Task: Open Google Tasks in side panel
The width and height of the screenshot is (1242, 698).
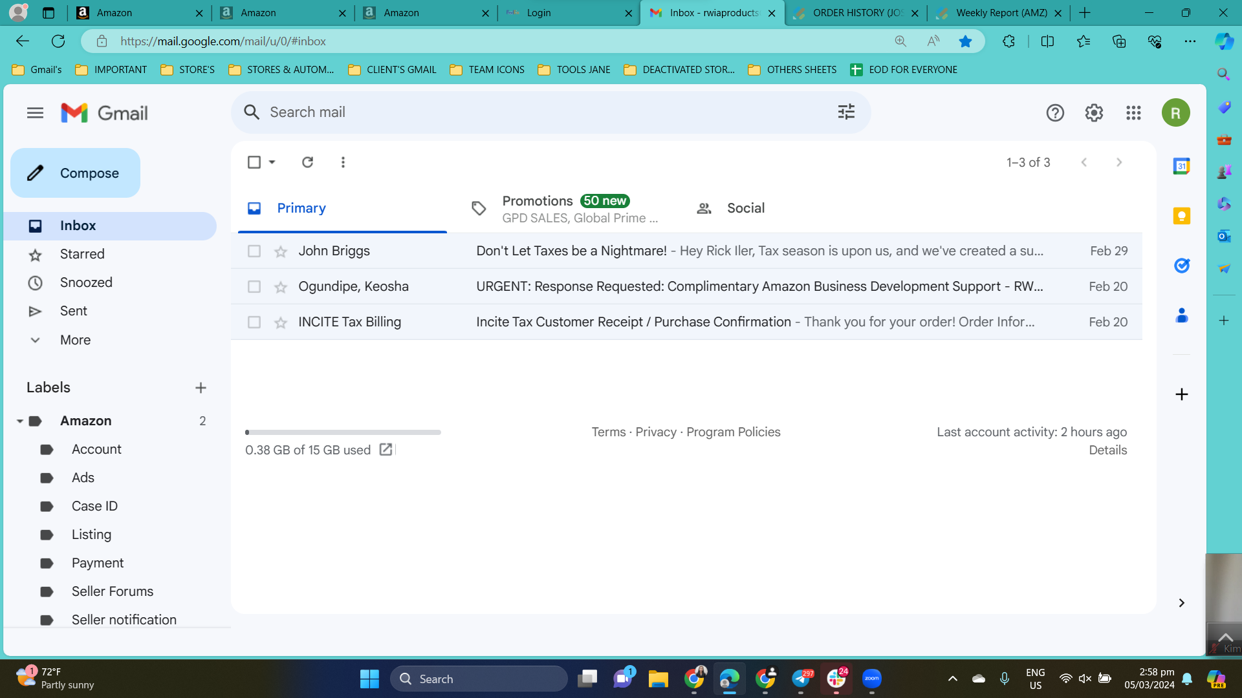Action: [x=1181, y=266]
